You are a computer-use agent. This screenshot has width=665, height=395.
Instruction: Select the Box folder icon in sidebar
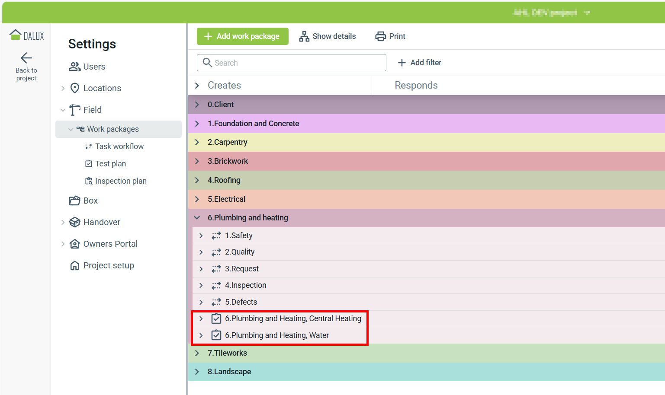point(74,201)
